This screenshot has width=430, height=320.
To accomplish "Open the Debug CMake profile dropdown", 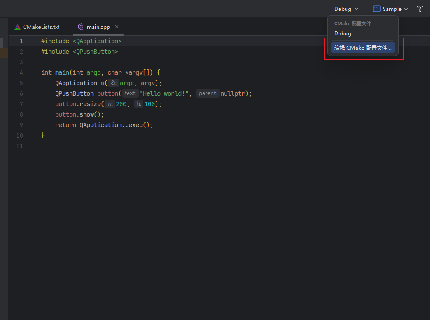I will 346,9.
